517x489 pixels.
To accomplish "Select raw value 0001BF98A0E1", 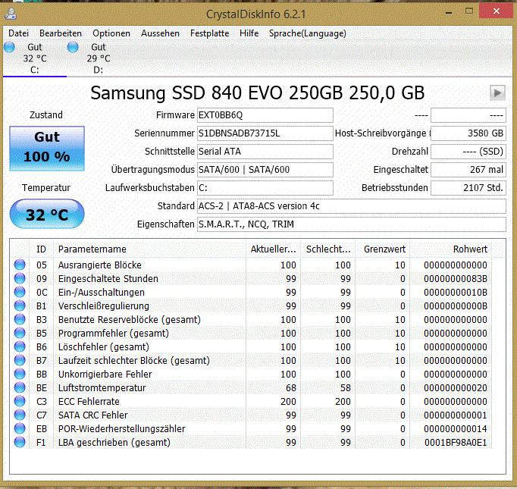I will 456,443.
